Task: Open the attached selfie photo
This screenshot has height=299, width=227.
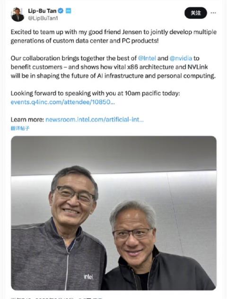Action: 113,213
